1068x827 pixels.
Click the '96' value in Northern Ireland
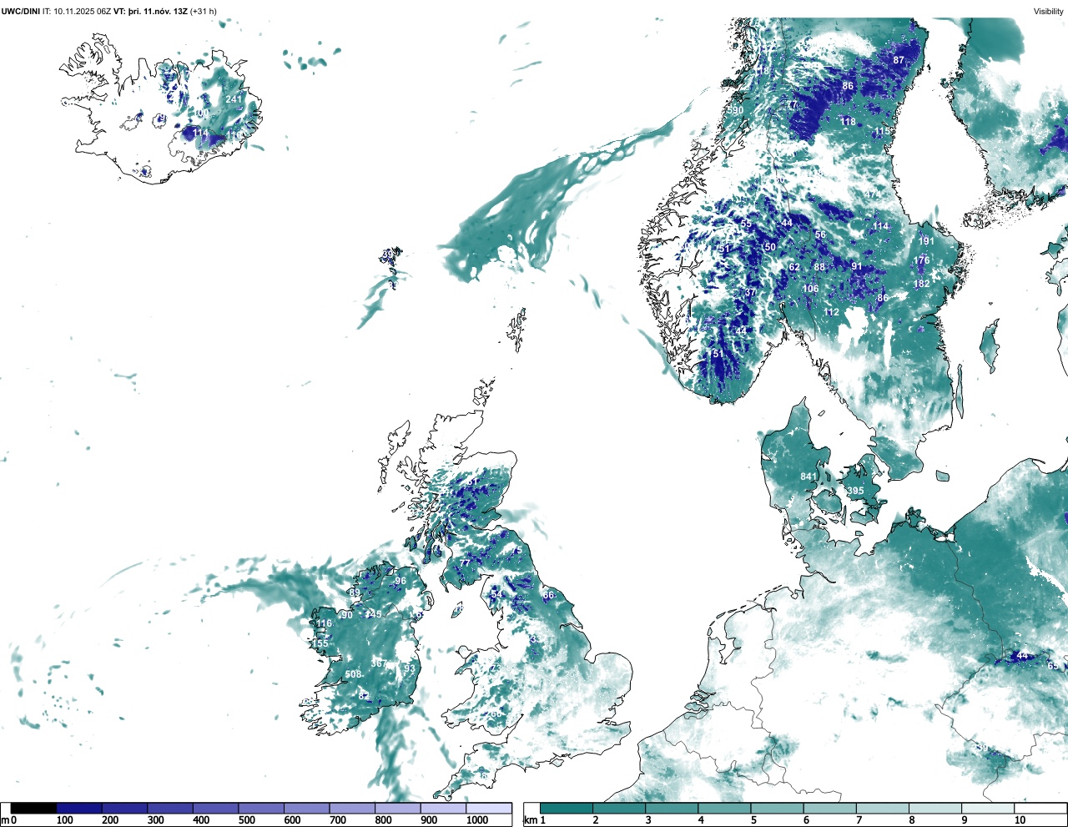point(400,582)
